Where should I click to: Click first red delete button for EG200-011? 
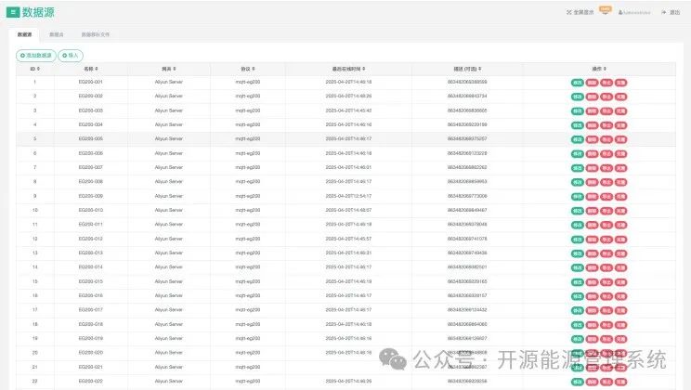(592, 225)
